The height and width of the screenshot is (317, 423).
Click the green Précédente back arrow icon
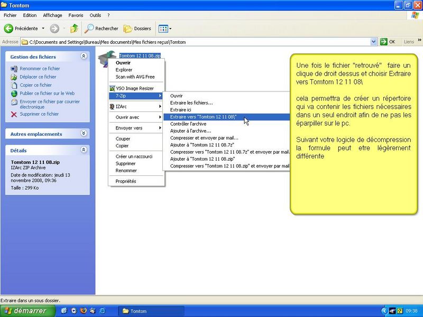click(8, 29)
